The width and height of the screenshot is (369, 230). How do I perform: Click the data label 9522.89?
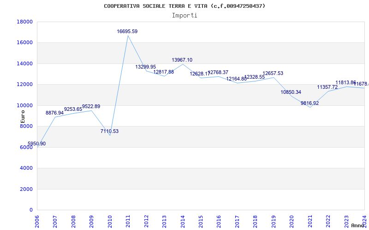click(x=91, y=106)
